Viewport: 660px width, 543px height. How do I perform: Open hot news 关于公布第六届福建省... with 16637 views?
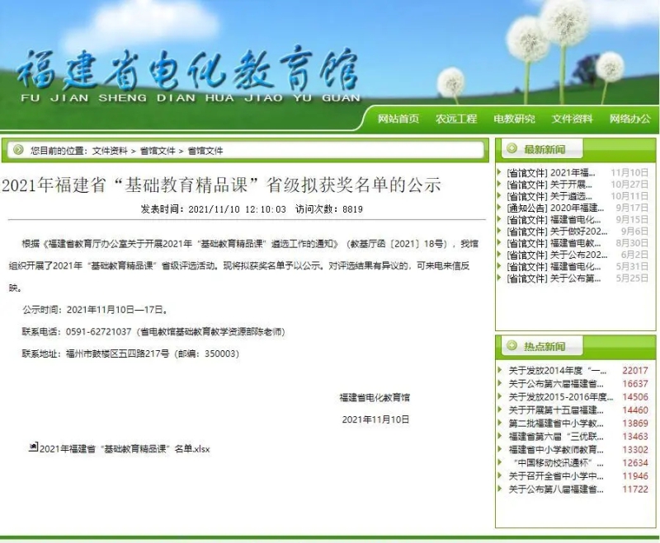556,384
